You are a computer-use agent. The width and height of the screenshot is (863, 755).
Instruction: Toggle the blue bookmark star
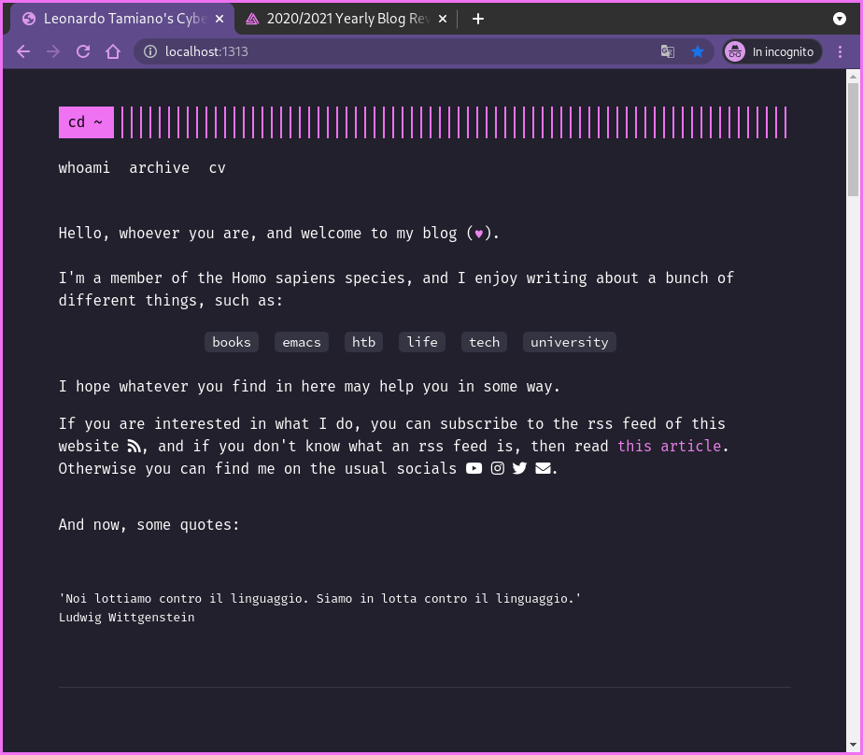(x=698, y=51)
